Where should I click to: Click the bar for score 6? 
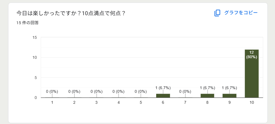click(x=163, y=96)
